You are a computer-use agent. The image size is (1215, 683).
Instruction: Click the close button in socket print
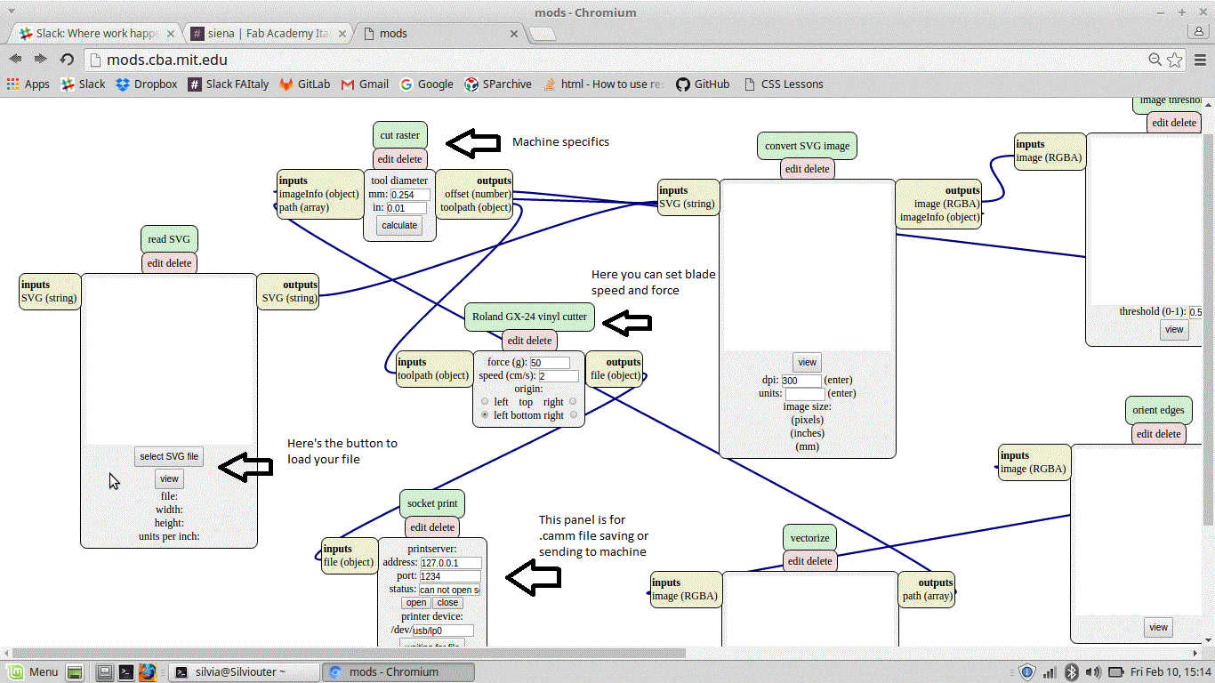447,603
